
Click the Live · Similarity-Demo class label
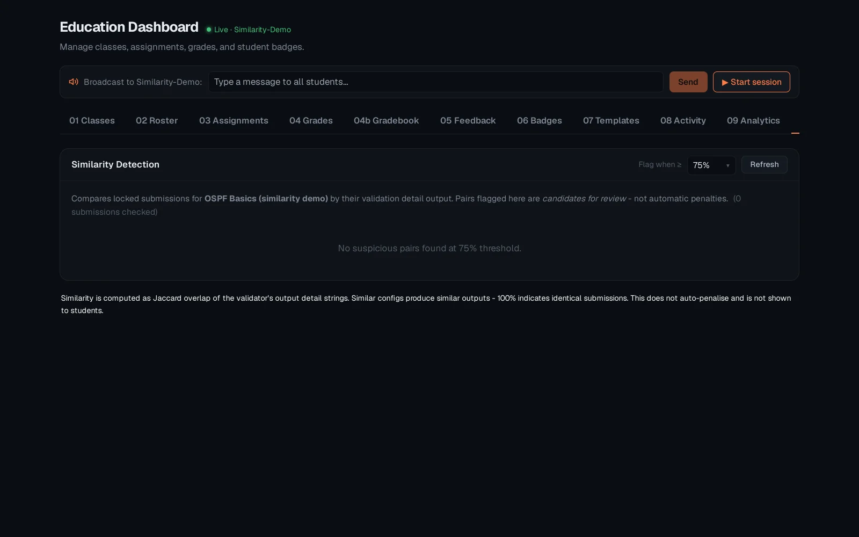pyautogui.click(x=252, y=30)
